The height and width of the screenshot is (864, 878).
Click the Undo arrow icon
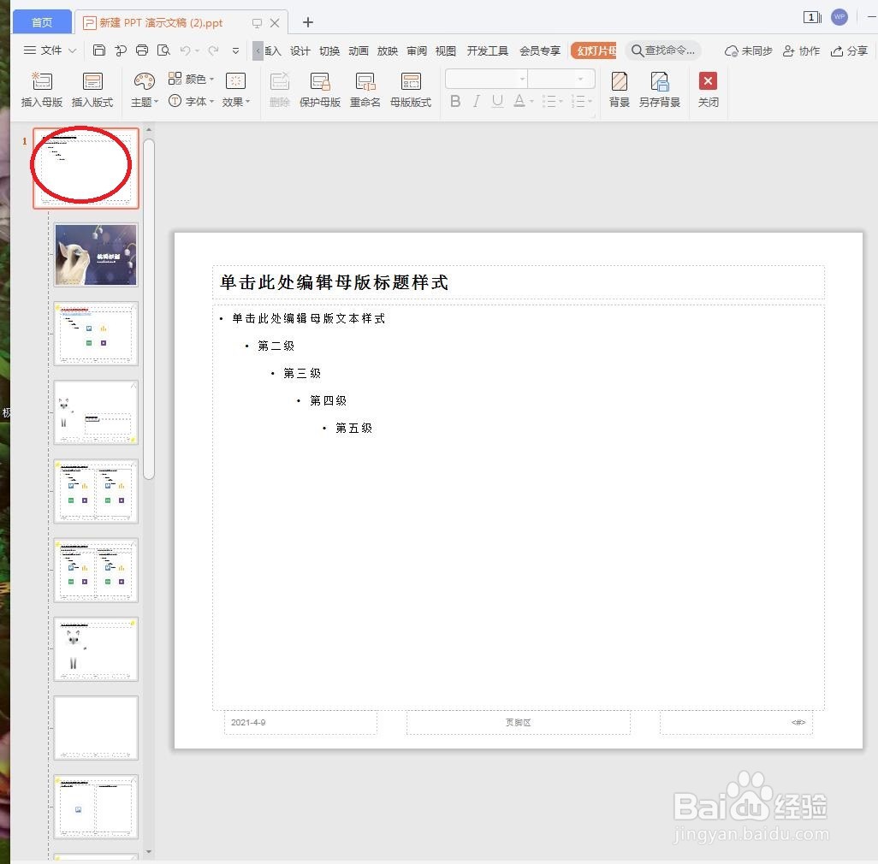click(x=186, y=50)
